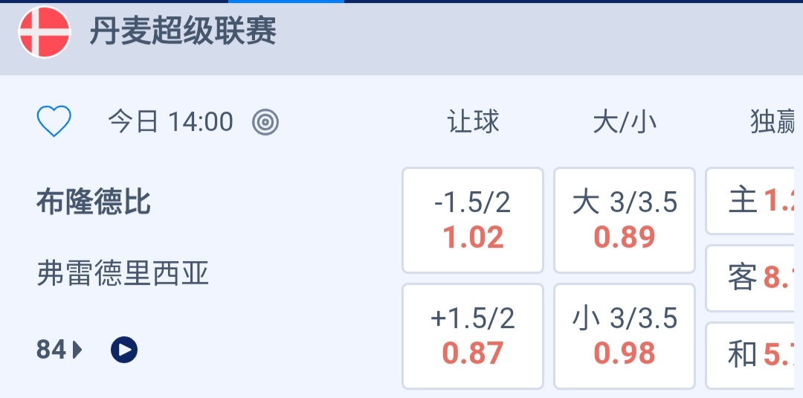Bet on handicap +1.5/2 at 0.87

[x=473, y=336]
